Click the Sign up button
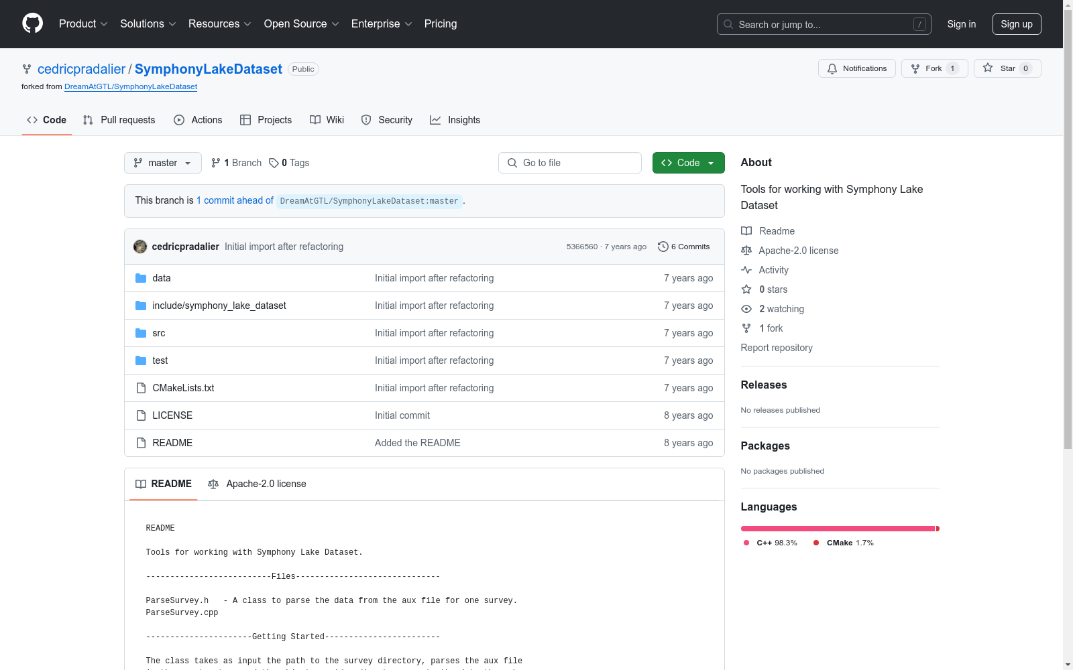The image size is (1073, 670). click(x=1017, y=24)
